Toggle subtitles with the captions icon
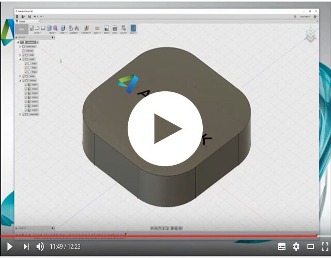The image size is (331, 258). pos(282,247)
